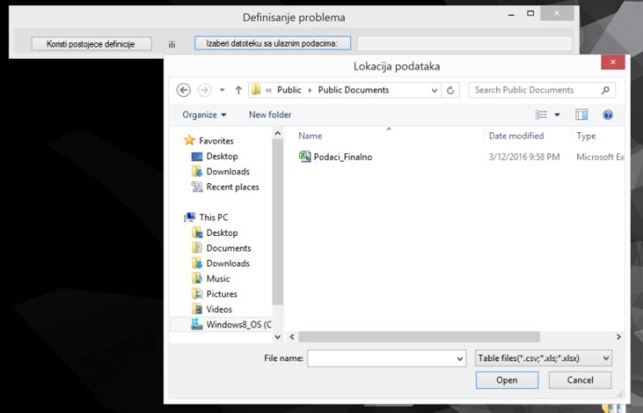Open the Videos folder
The width and height of the screenshot is (643, 413).
coord(219,309)
